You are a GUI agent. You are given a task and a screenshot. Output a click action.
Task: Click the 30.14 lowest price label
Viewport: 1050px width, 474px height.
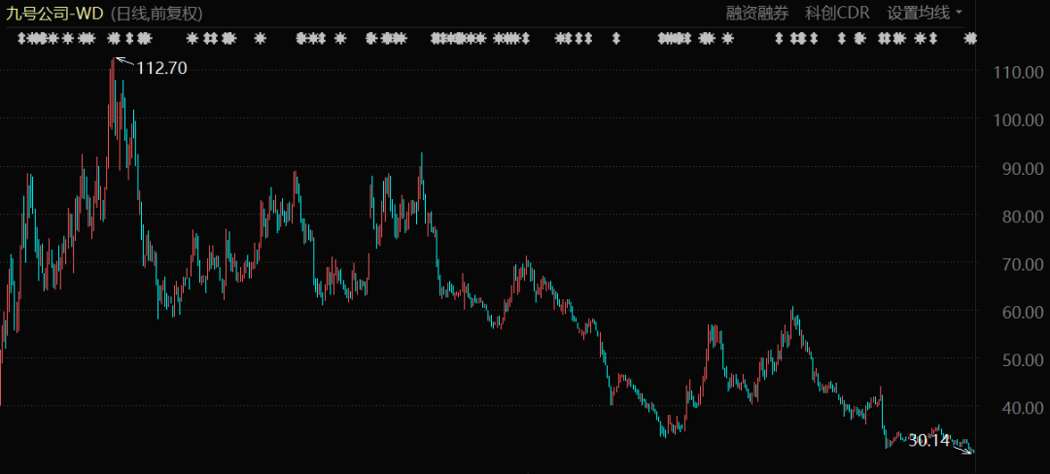coord(927,440)
